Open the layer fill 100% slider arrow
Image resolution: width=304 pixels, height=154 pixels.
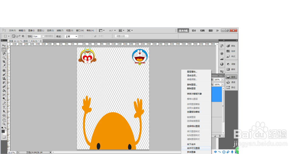[223, 85]
